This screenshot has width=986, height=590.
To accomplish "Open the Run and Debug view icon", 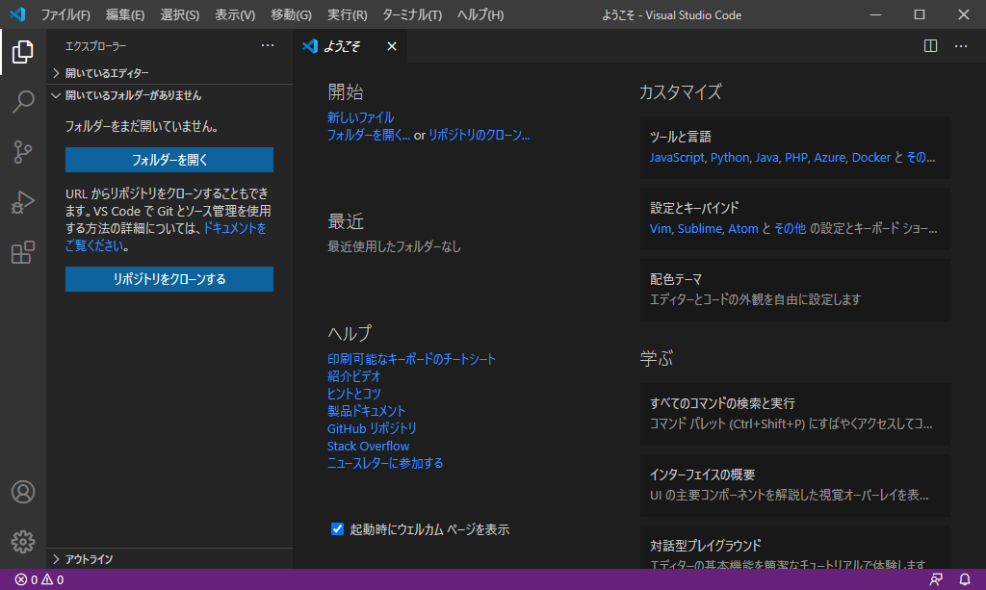I will tap(23, 202).
